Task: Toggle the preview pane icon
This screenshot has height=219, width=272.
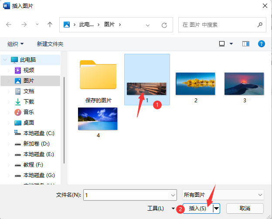Action: (x=246, y=44)
